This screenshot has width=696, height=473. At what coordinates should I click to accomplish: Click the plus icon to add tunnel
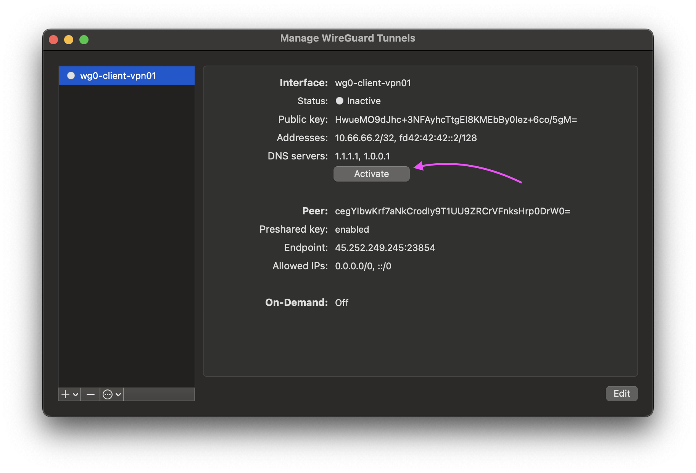[66, 394]
